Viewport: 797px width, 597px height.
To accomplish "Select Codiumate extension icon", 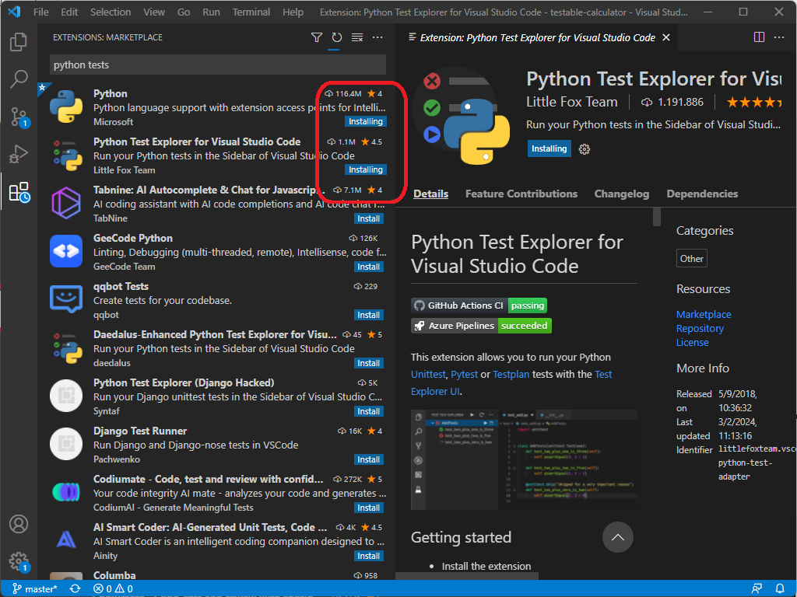I will point(66,492).
